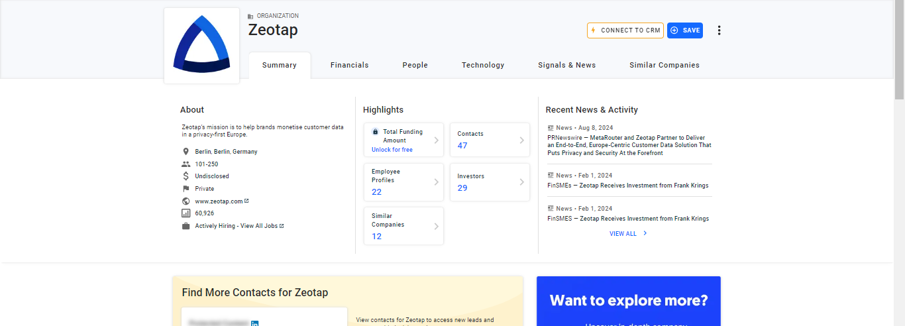Open the three-dot more options menu

point(719,30)
